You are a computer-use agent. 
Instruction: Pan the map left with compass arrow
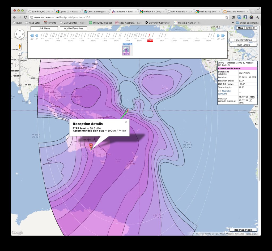pyautogui.click(x=16, y=34)
